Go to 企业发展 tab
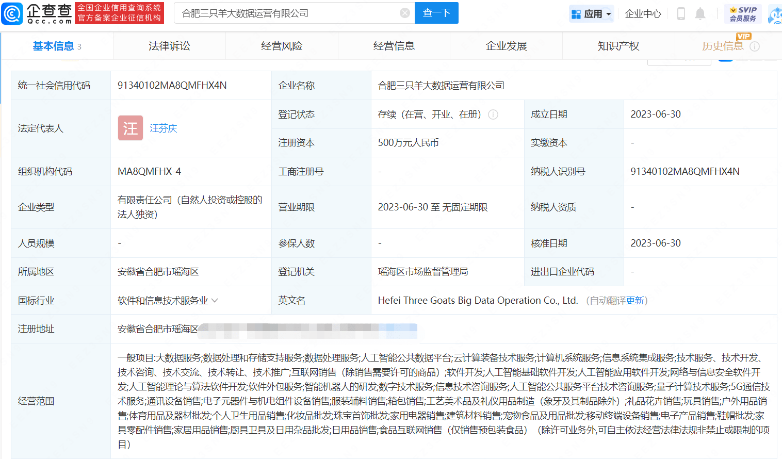Screen dimensions: 782x459 (x=507, y=46)
